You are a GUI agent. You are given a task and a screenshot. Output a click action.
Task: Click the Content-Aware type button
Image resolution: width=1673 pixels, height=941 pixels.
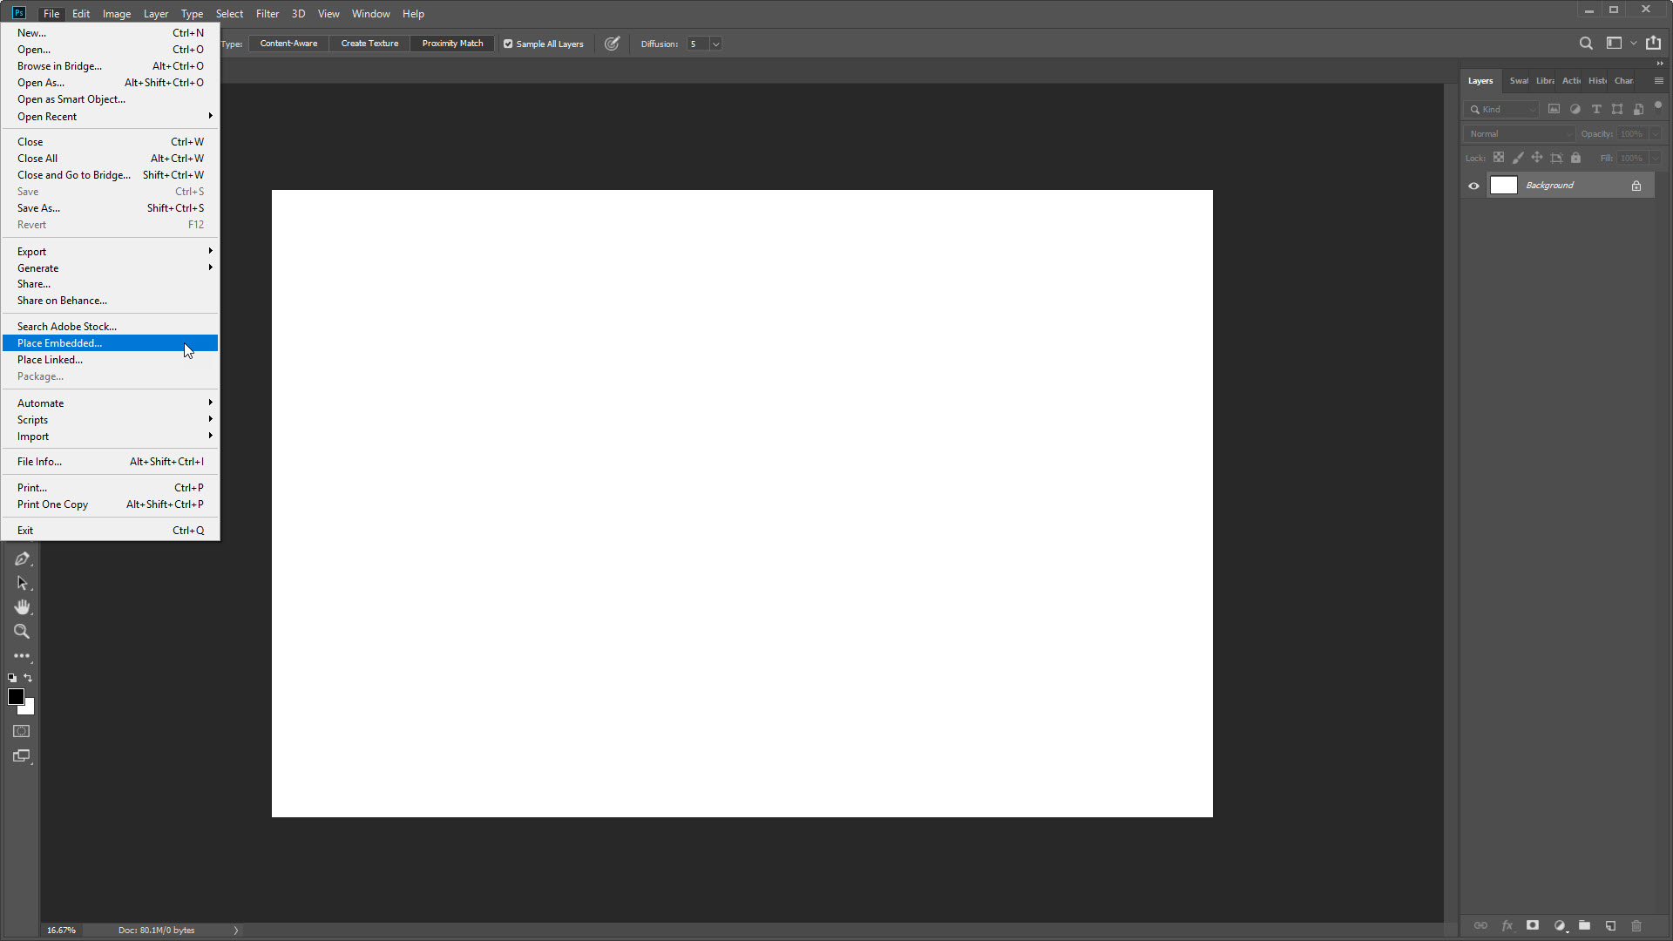288,44
